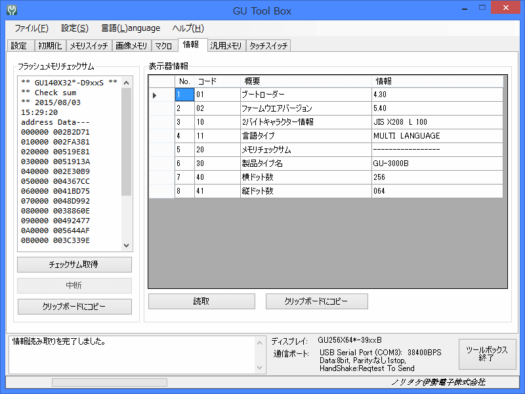Click the ツールボックス終了 button
Screen dimensions: 525x394
[x=487, y=354]
